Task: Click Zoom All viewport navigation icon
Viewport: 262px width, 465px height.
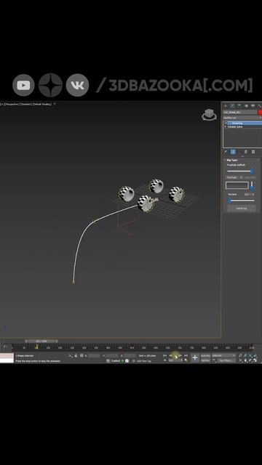Action: (246, 355)
